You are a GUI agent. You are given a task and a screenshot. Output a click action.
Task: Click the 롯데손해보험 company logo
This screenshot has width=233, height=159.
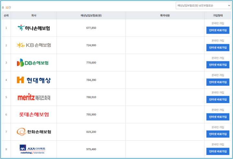point(34,115)
